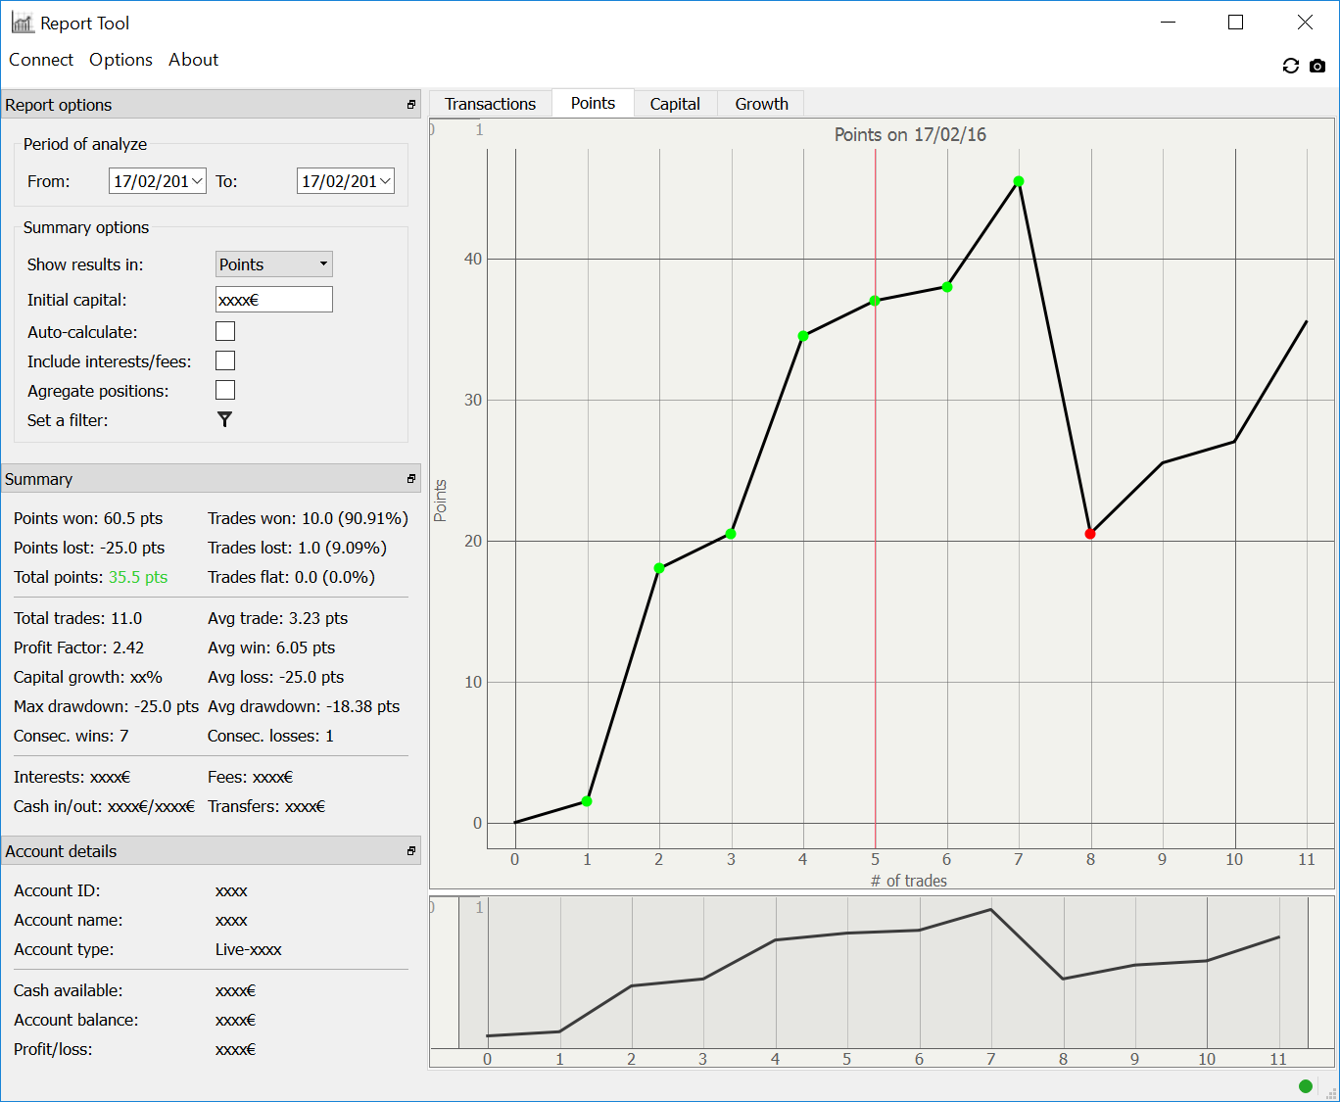Click 'Max drawdown: -25.0 pts' text
1340x1102 pixels.
point(106,706)
